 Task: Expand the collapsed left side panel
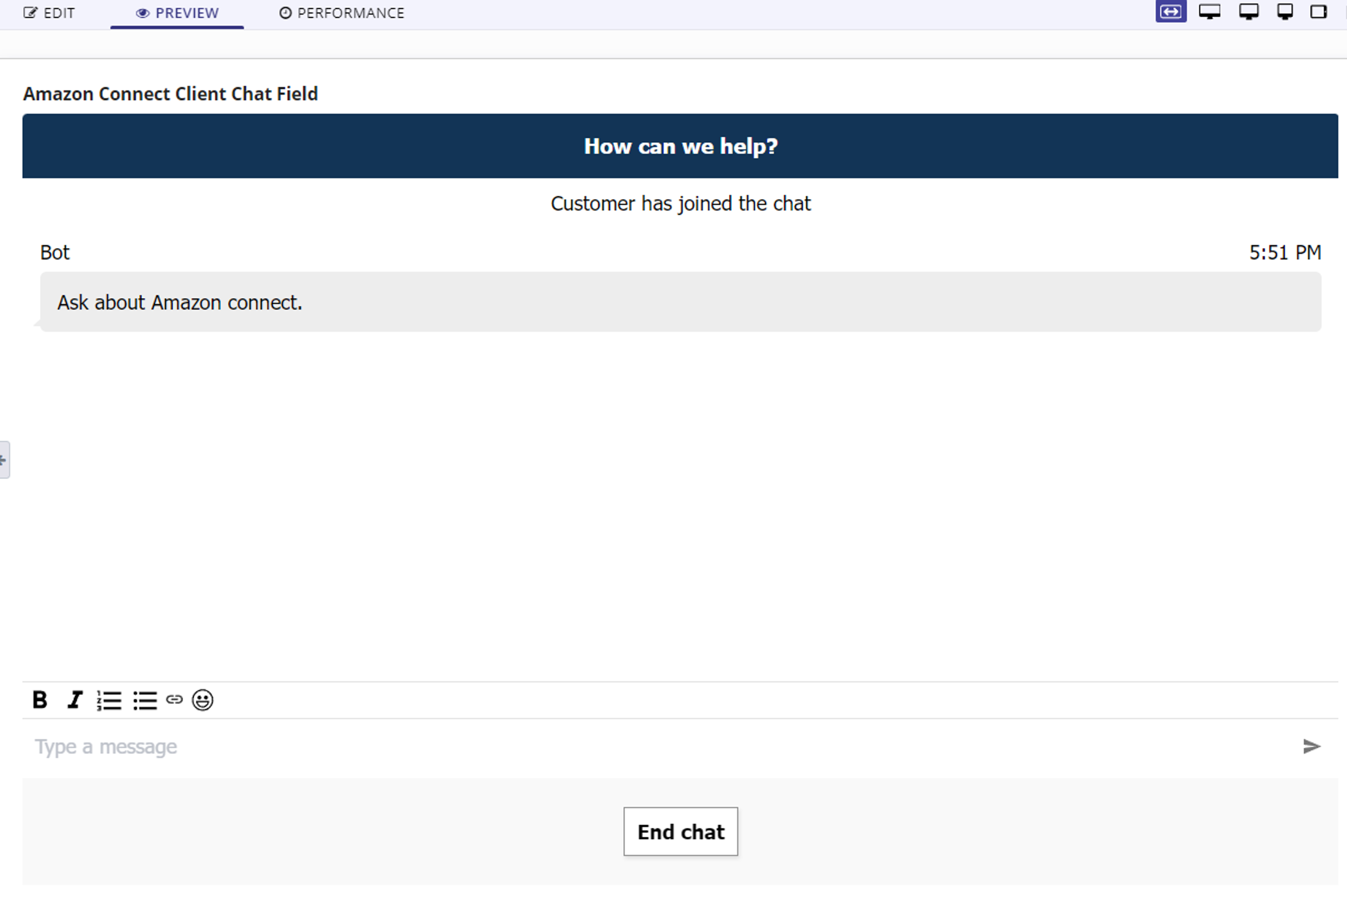(x=5, y=459)
